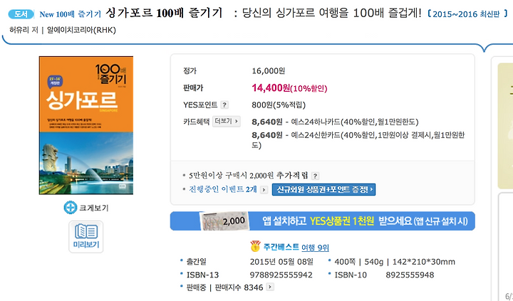Image resolution: width=513 pixels, height=301 pixels.
Task: Open the 여행 9위 ranking link
Action: click(315, 248)
